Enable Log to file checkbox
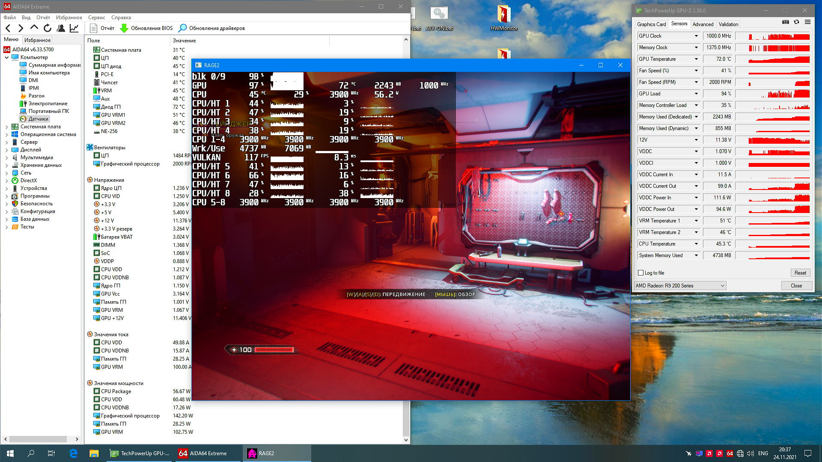 pos(641,273)
